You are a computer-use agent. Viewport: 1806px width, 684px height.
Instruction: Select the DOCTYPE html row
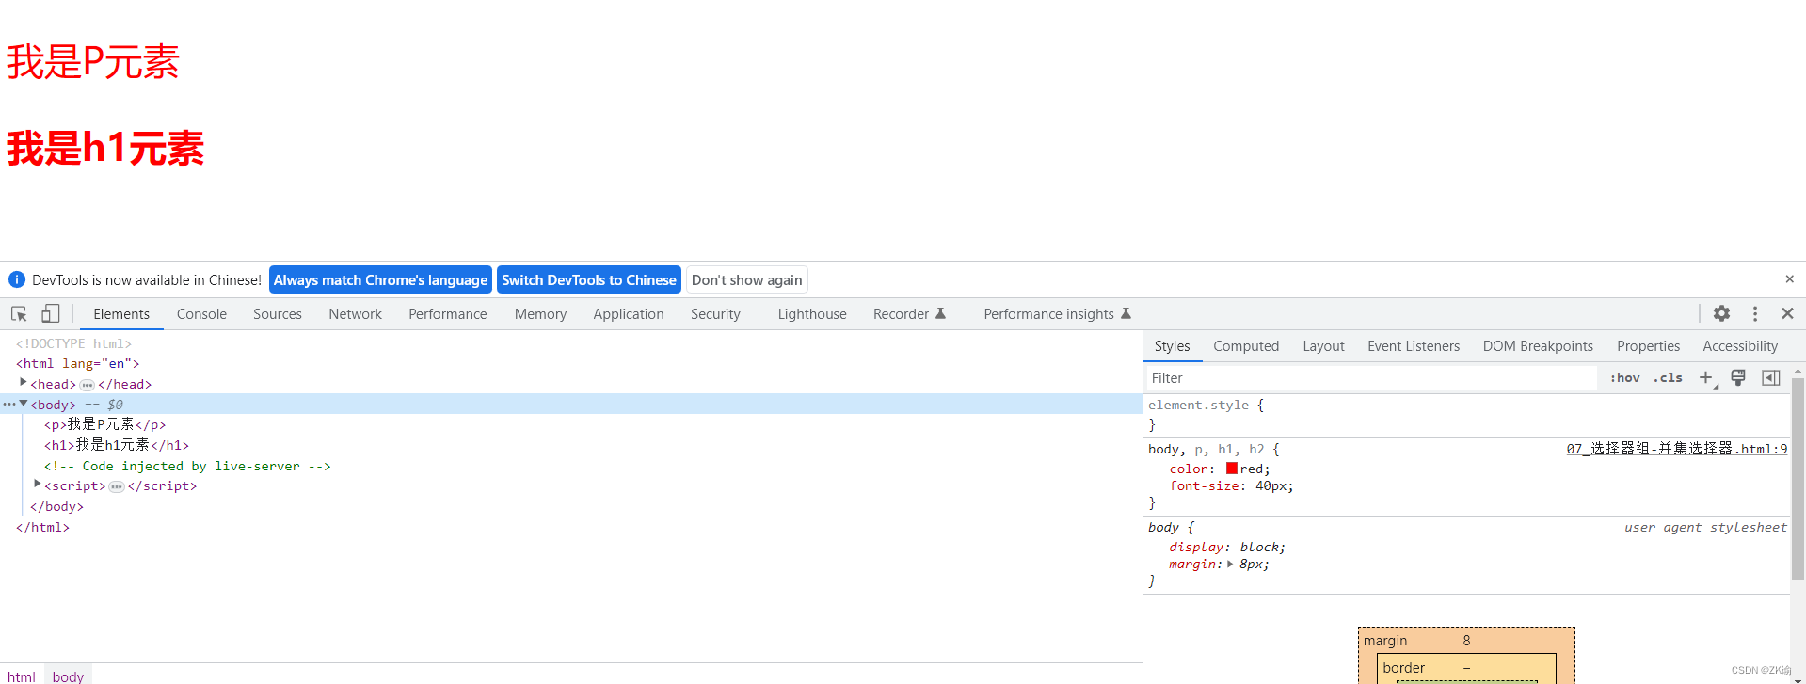[73, 343]
